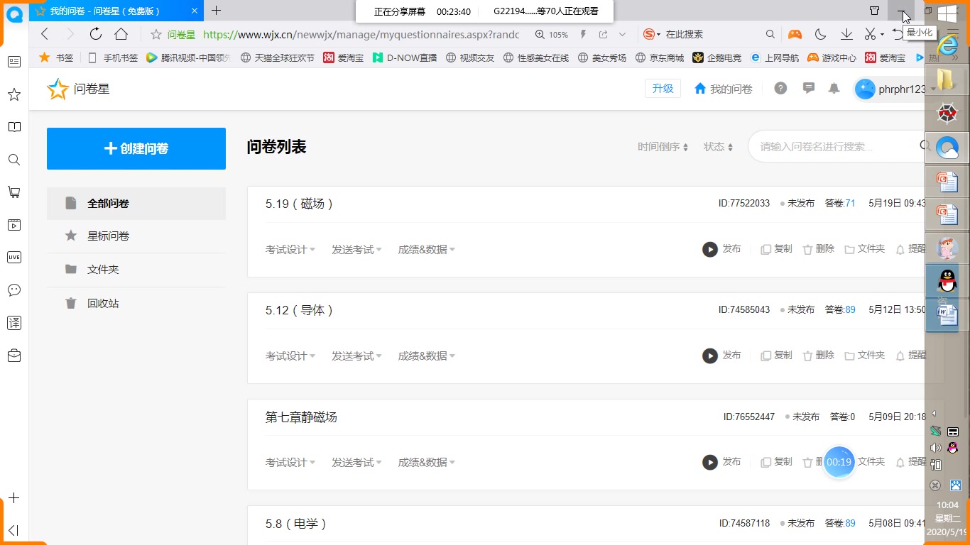Click the 创建问卷 button
This screenshot has width=970, height=545.
[136, 148]
